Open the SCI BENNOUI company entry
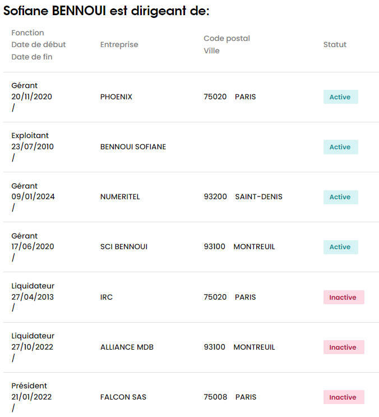 124,247
